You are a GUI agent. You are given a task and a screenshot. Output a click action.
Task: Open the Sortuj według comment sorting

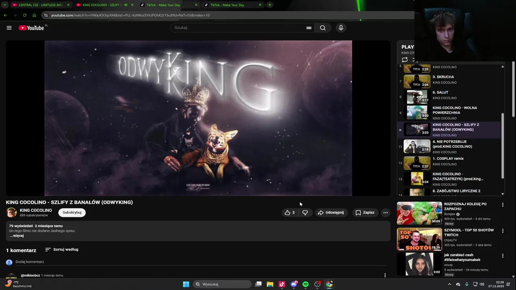point(62,250)
